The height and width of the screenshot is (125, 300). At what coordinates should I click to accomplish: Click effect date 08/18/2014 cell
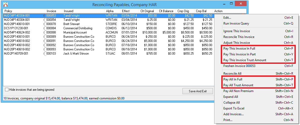[x=129, y=49]
